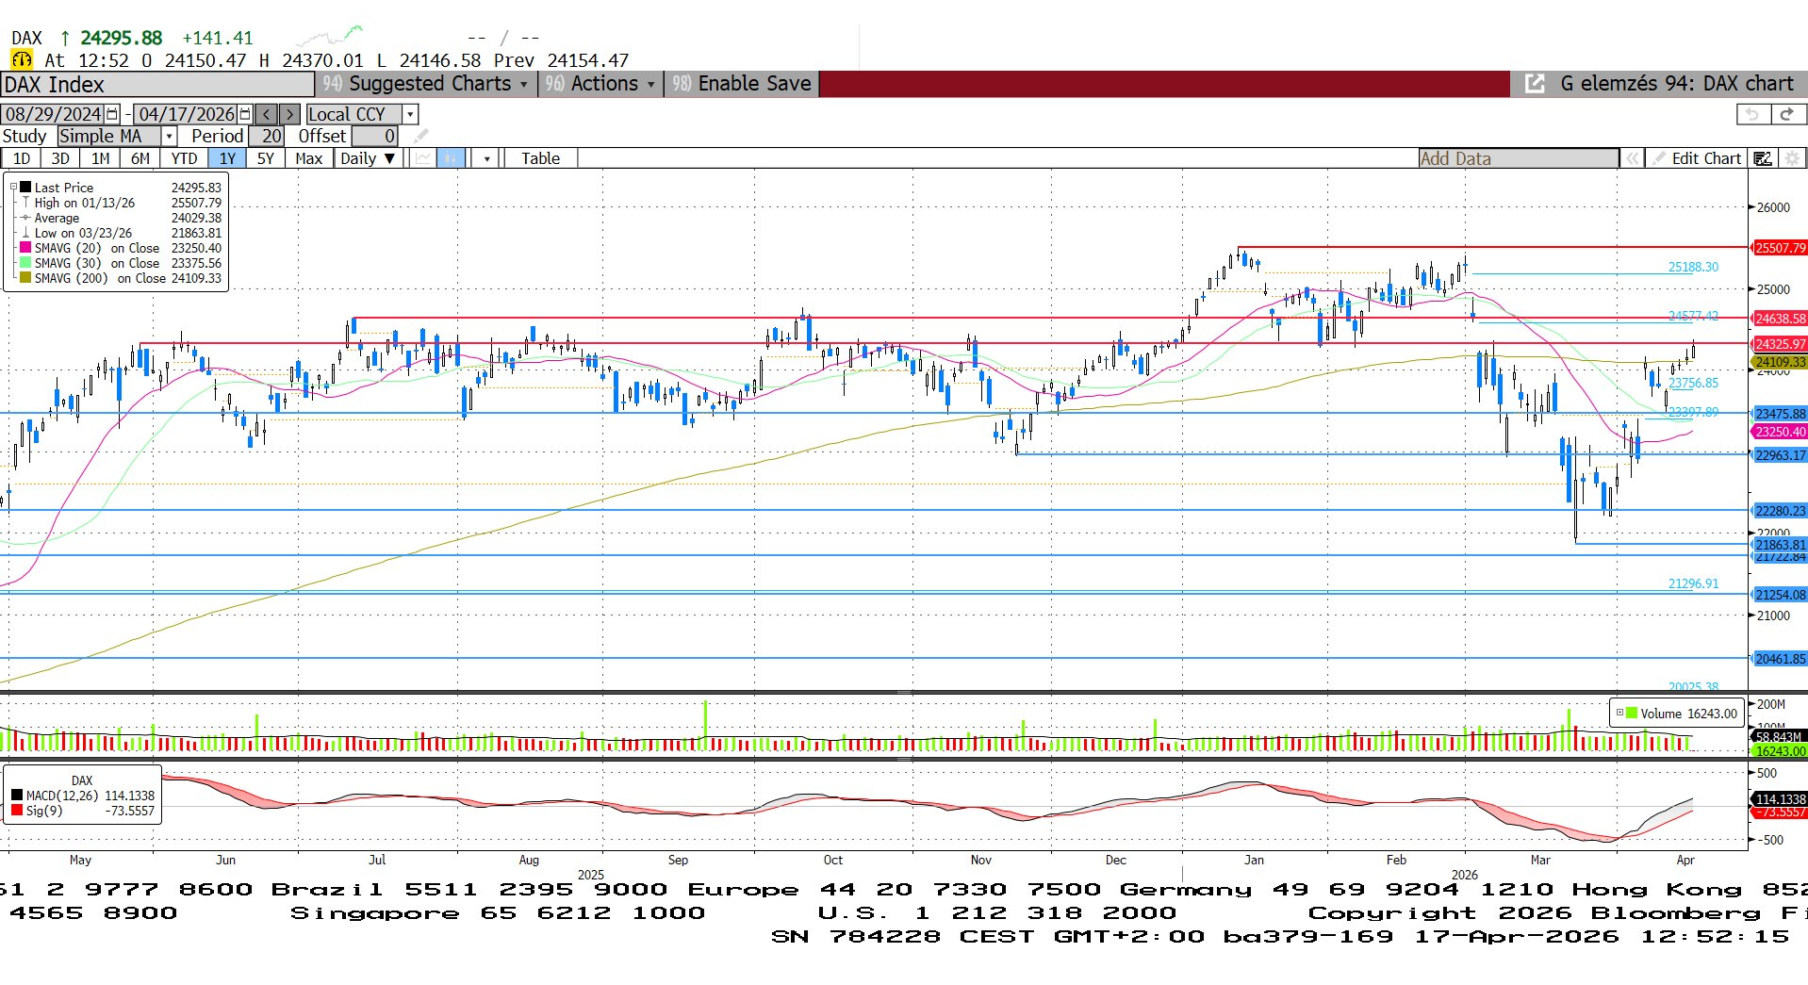
Task: Open the end date calendar picker
Action: pyautogui.click(x=245, y=114)
